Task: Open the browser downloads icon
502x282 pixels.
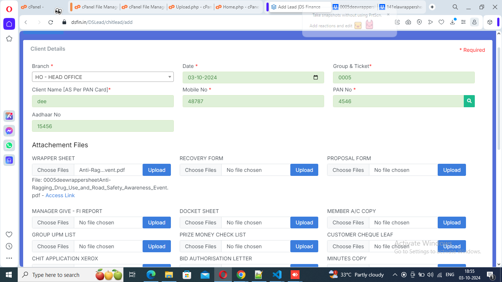Action: 452,22
